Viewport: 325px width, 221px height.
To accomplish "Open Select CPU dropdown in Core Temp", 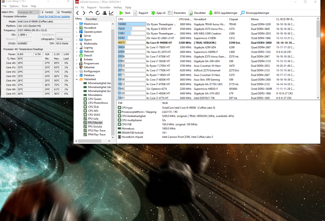I will pos(28,12).
